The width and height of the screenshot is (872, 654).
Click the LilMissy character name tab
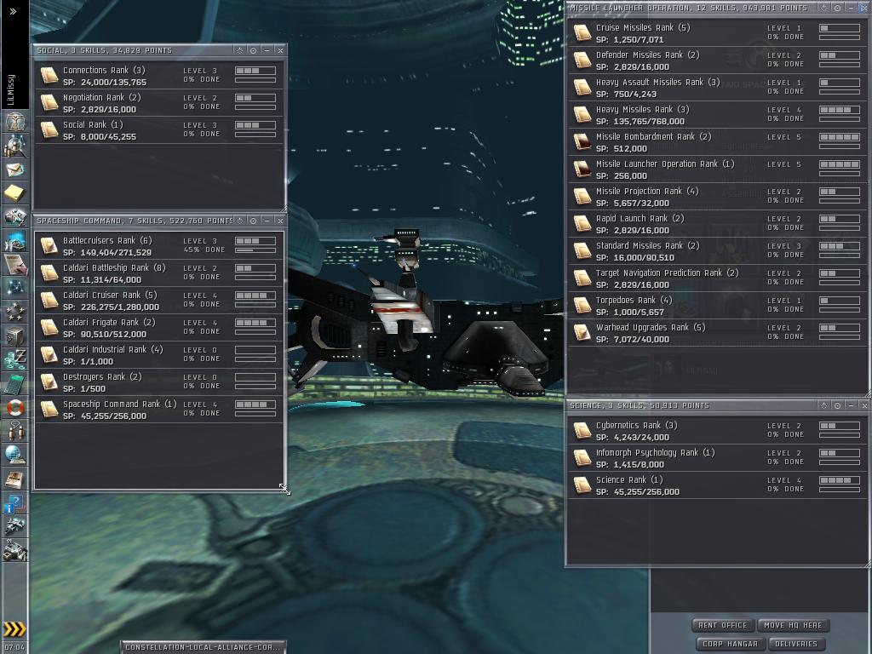coord(12,89)
